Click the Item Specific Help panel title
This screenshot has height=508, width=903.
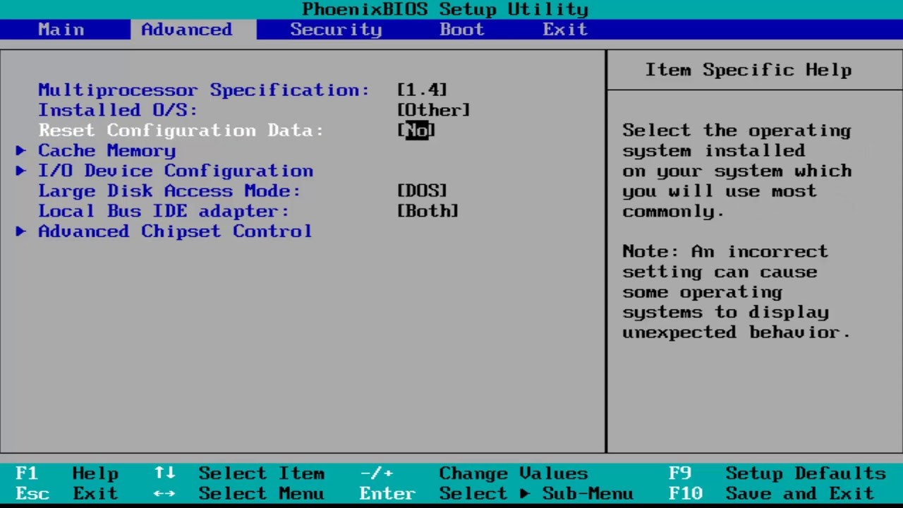[x=749, y=69]
